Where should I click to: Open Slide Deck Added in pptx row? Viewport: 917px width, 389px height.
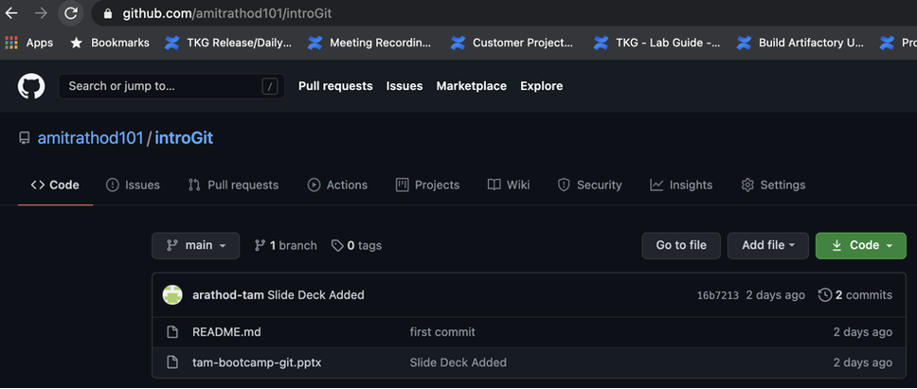pyautogui.click(x=458, y=363)
